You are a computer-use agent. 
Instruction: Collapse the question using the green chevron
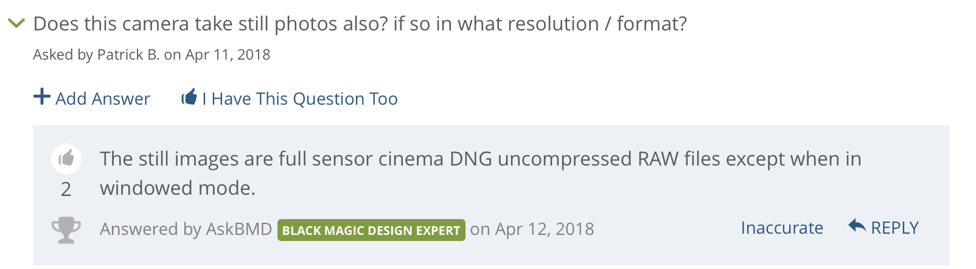coord(16,24)
